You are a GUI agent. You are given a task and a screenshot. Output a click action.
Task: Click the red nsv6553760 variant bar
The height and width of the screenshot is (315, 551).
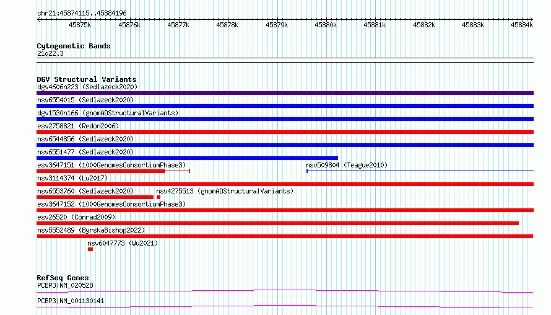pos(95,197)
